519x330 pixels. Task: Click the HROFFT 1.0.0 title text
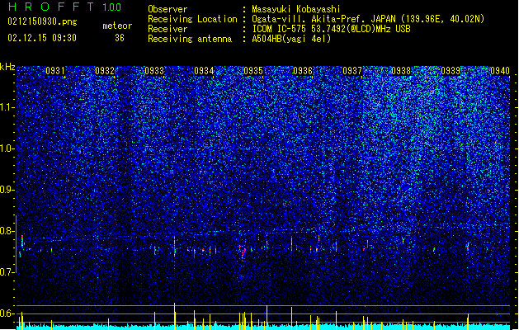65,7
